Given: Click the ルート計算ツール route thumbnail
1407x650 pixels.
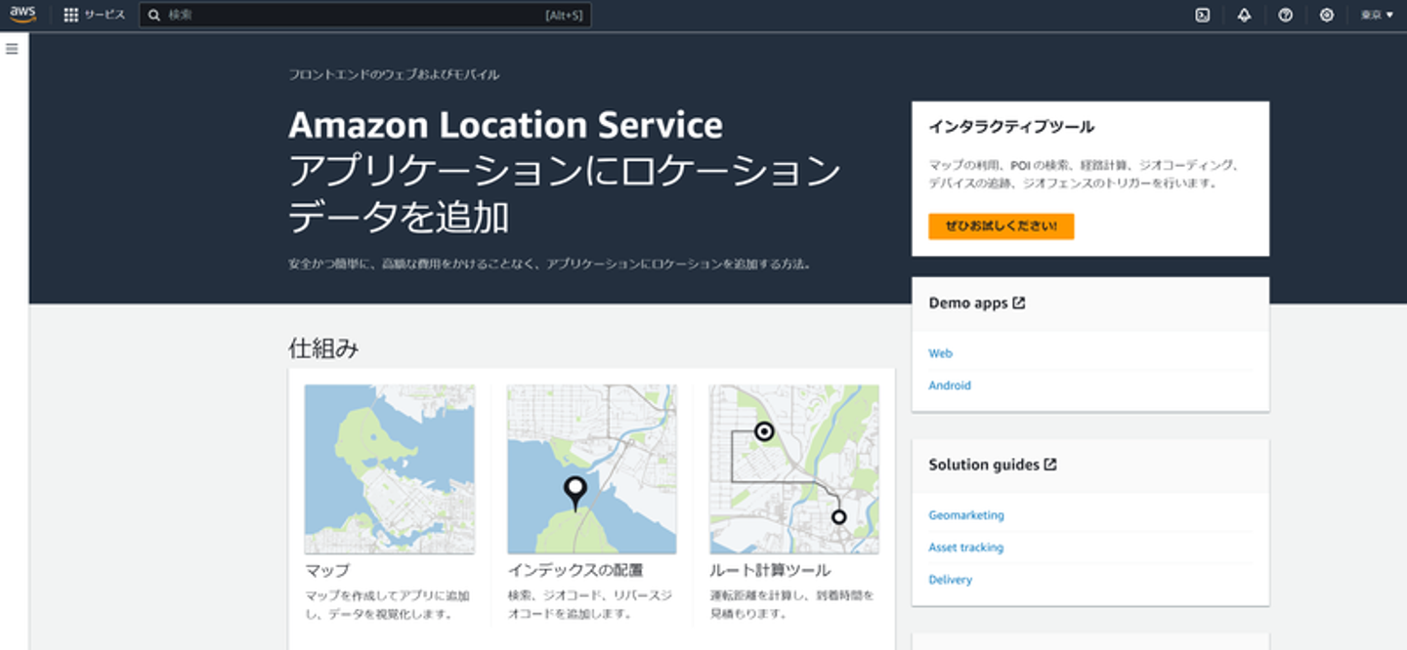Looking at the screenshot, I should (x=794, y=469).
